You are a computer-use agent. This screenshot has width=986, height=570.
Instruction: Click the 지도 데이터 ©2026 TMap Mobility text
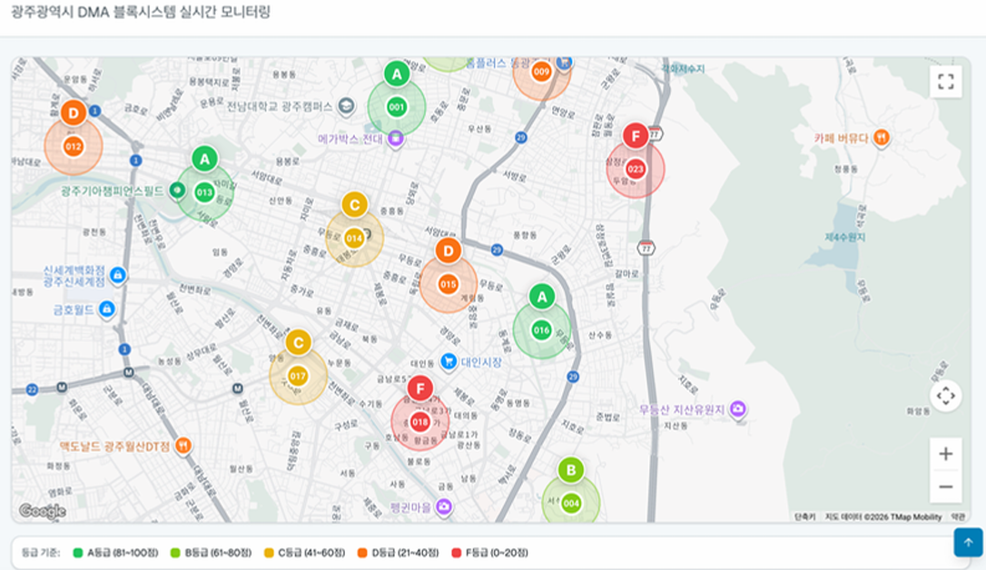[x=882, y=516]
